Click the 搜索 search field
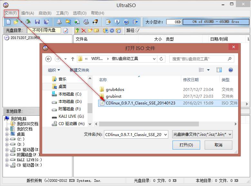 202,59
